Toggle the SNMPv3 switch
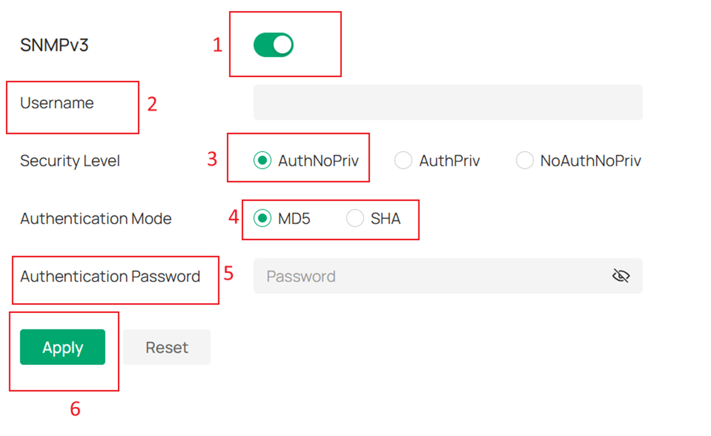The width and height of the screenshot is (711, 436). (x=273, y=44)
